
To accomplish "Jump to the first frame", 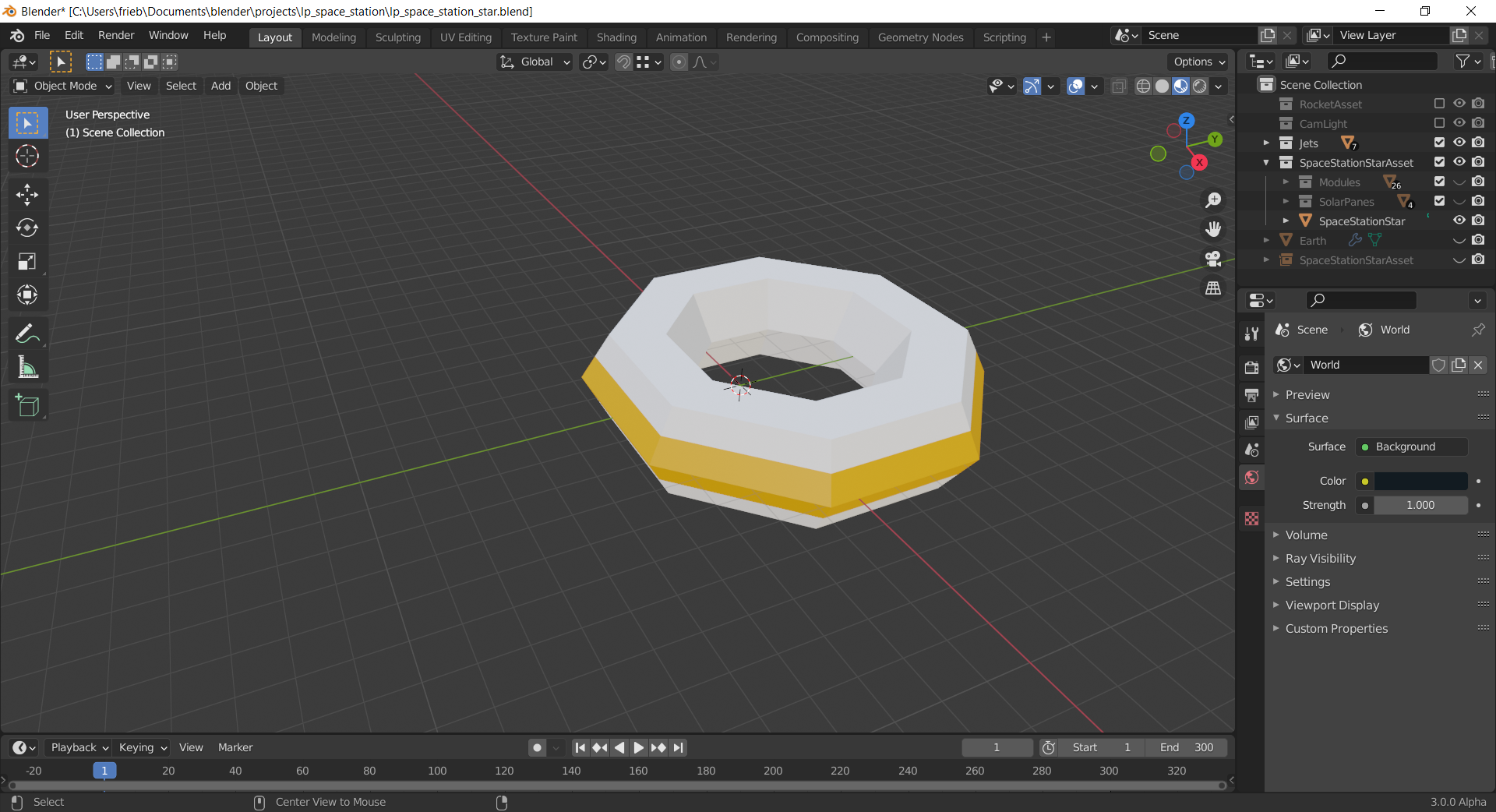I will [x=580, y=747].
